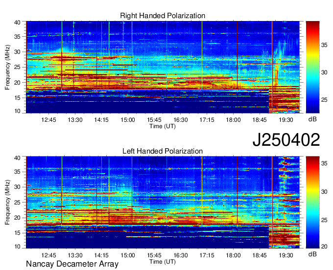Click the "Right Handed Polarization" plot title
This screenshot has width=333, height=270.
click(x=163, y=16)
